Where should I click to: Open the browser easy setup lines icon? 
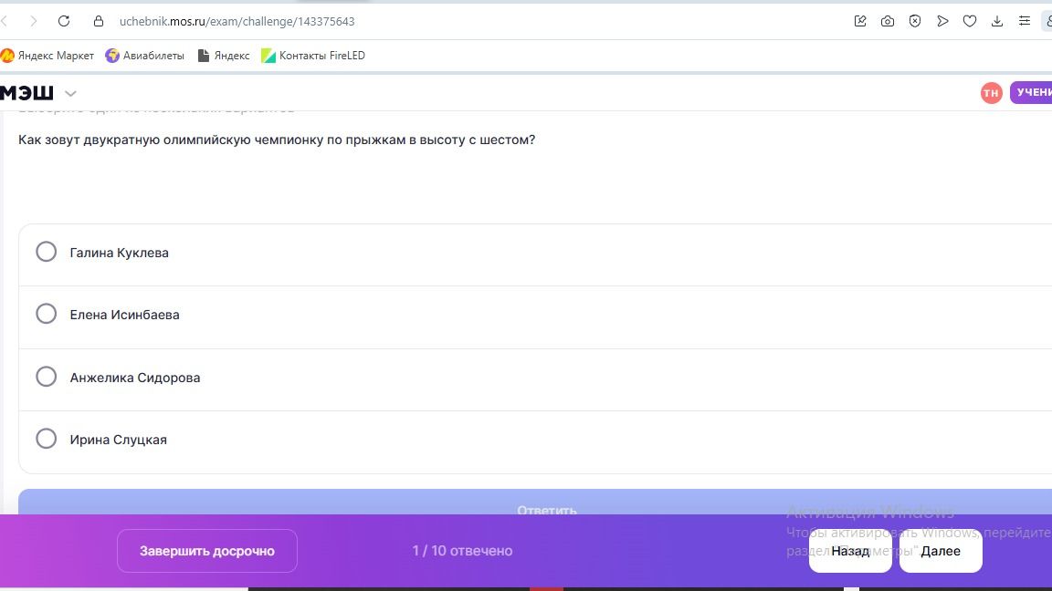click(1025, 22)
